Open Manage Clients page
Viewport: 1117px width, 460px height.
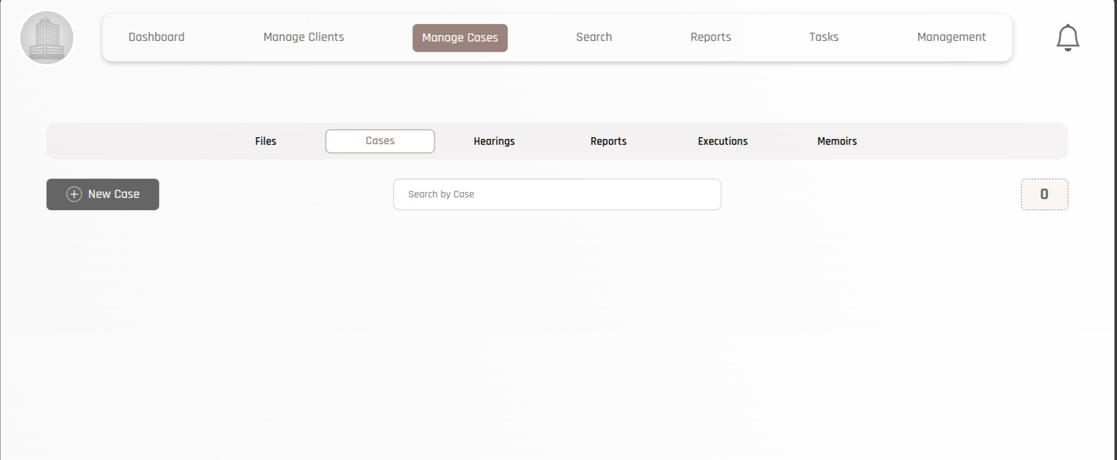tap(304, 37)
